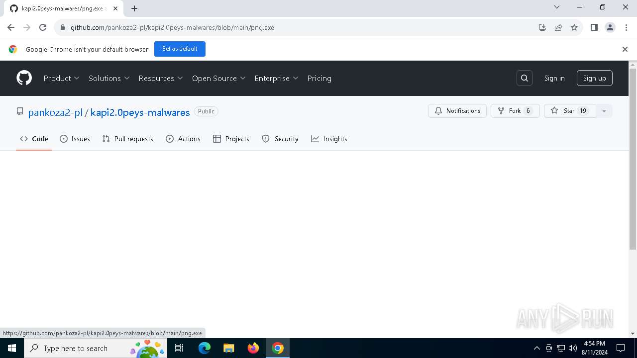Viewport: 637px width, 358px height.
Task: Expand the Enterprise dropdown menu
Action: pos(276,78)
